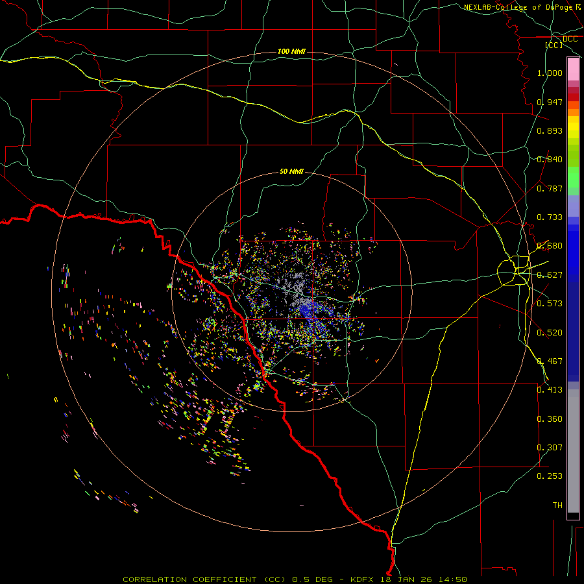Click the 1.000 scale value
Screen dimensions: 584x584
[550, 73]
